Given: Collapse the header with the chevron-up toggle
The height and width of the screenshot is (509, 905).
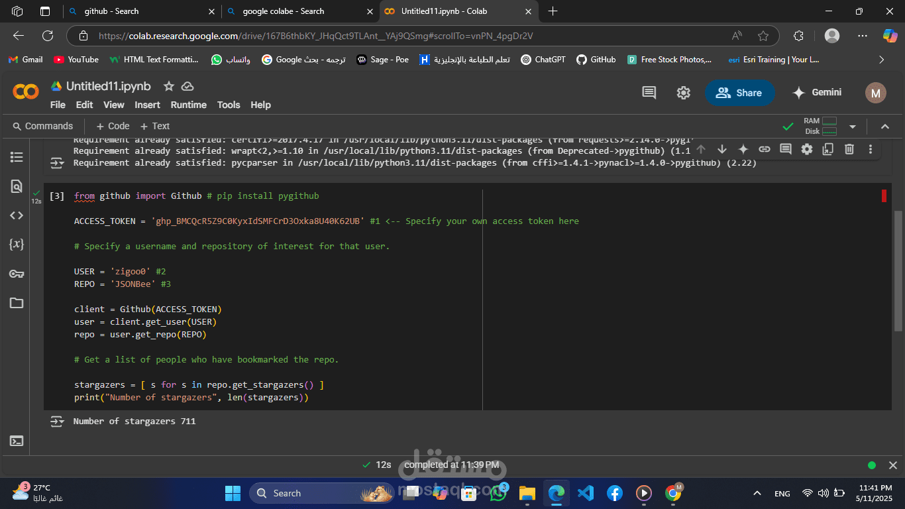Looking at the screenshot, I should [884, 126].
